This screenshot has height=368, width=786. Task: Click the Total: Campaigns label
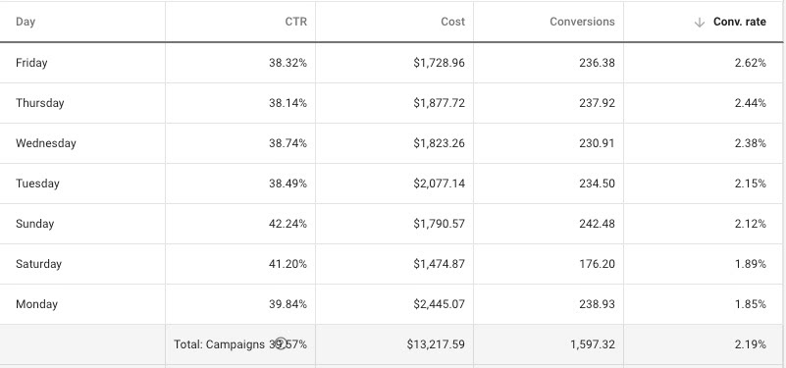click(219, 344)
